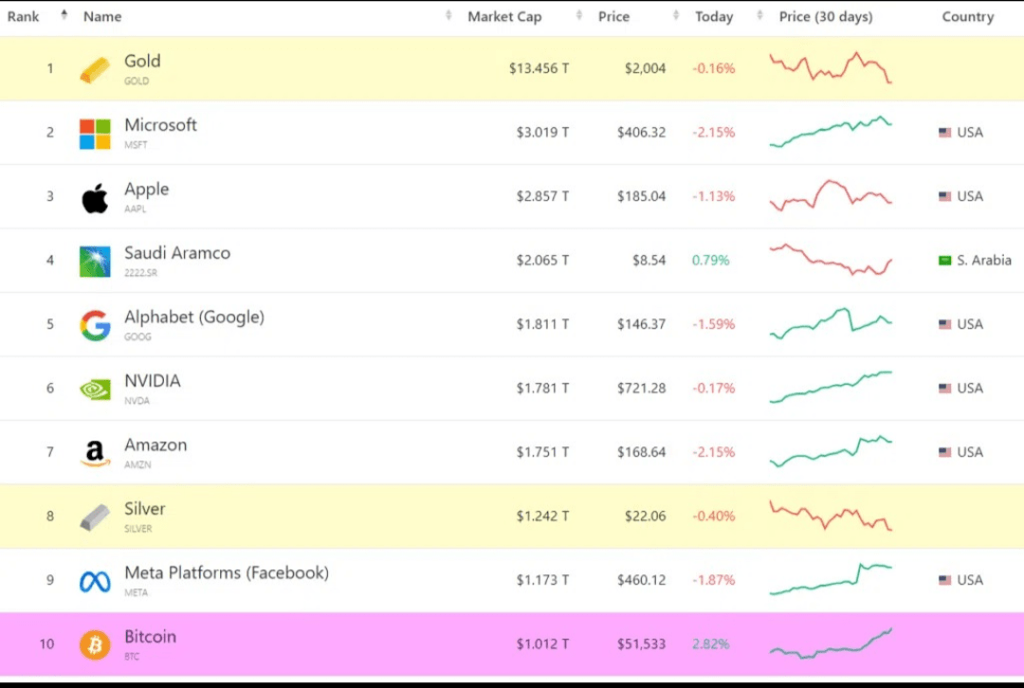Click the NVIDIA 30-day price chart

pos(831,387)
